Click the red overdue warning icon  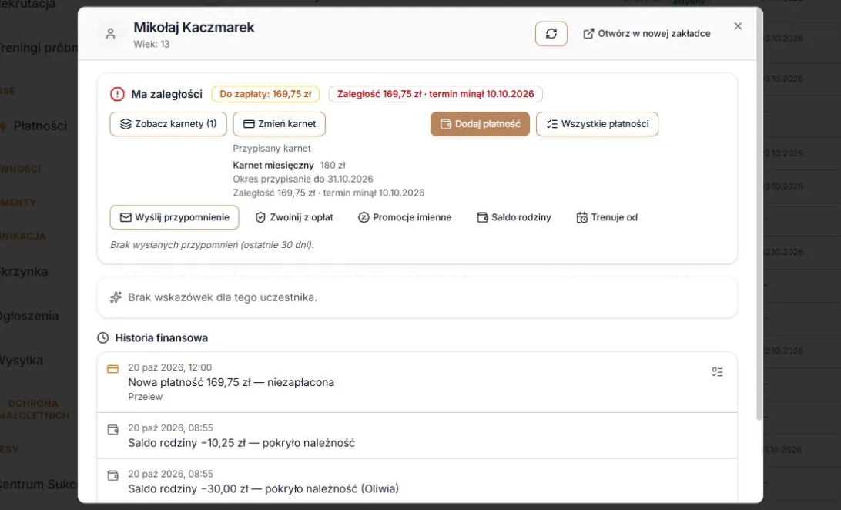117,95
